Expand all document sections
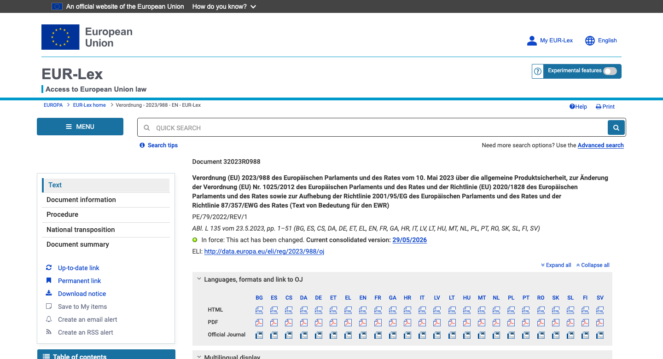This screenshot has width=663, height=359. click(x=556, y=265)
